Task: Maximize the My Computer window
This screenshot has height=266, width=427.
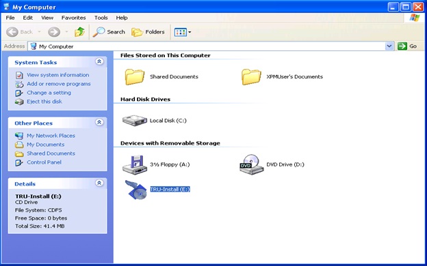Action: [406, 7]
